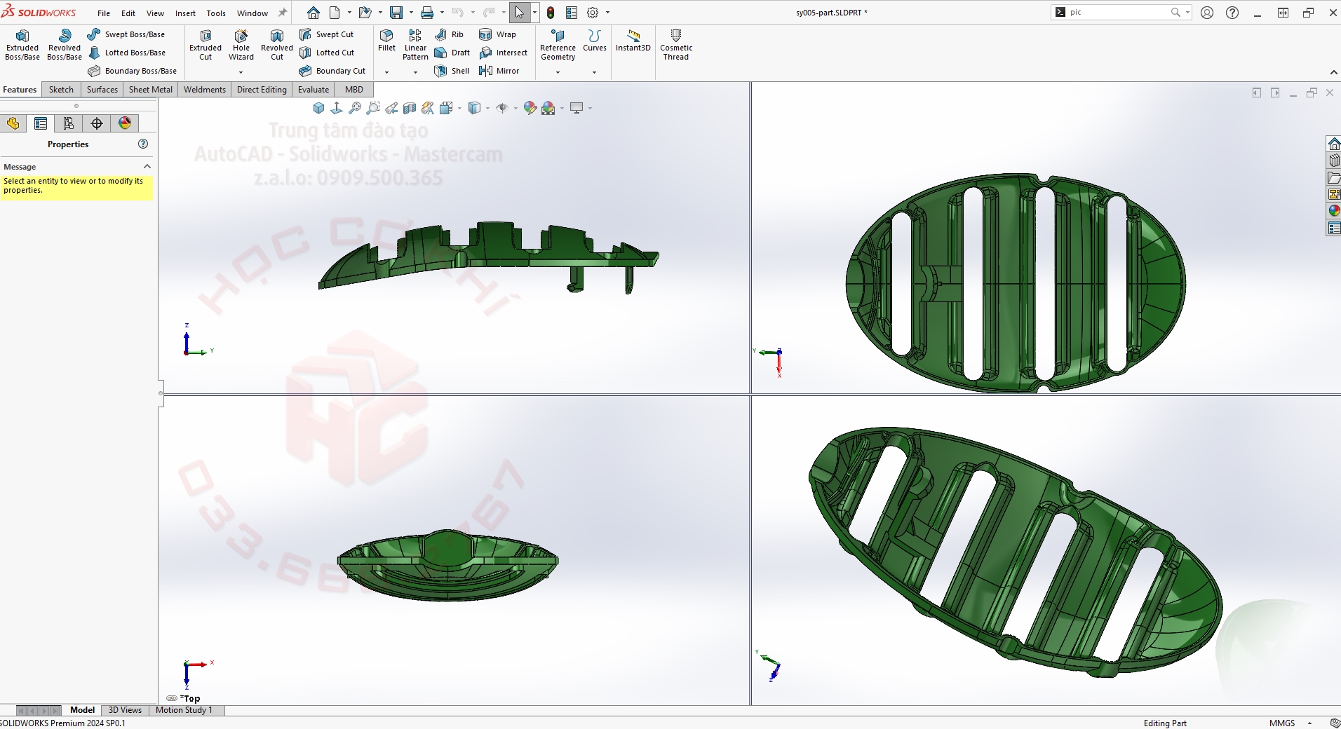This screenshot has height=729, width=1341.
Task: Expand the Hole Wizard dropdown arrow
Action: (241, 72)
